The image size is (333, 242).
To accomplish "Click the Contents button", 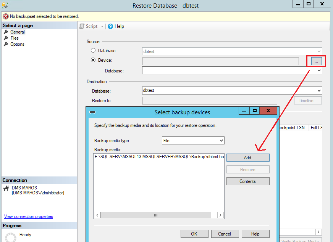I will click(247, 181).
